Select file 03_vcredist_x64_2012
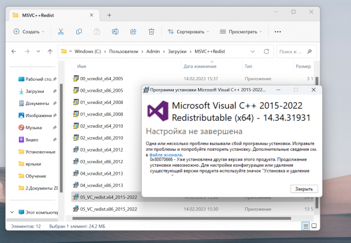Viewport: 351px width, 243px height. pyautogui.click(x=101, y=150)
